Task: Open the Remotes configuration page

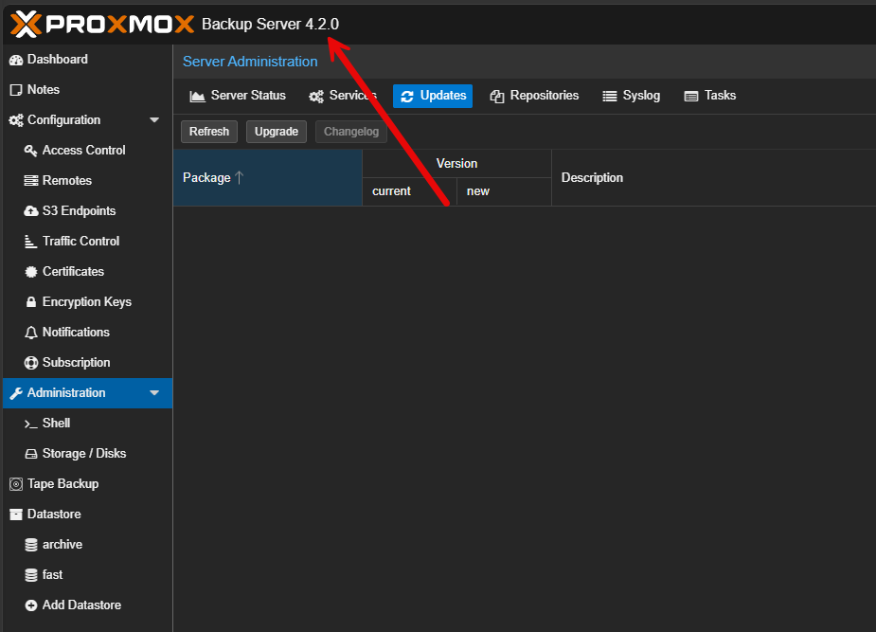Action: [x=88, y=180]
